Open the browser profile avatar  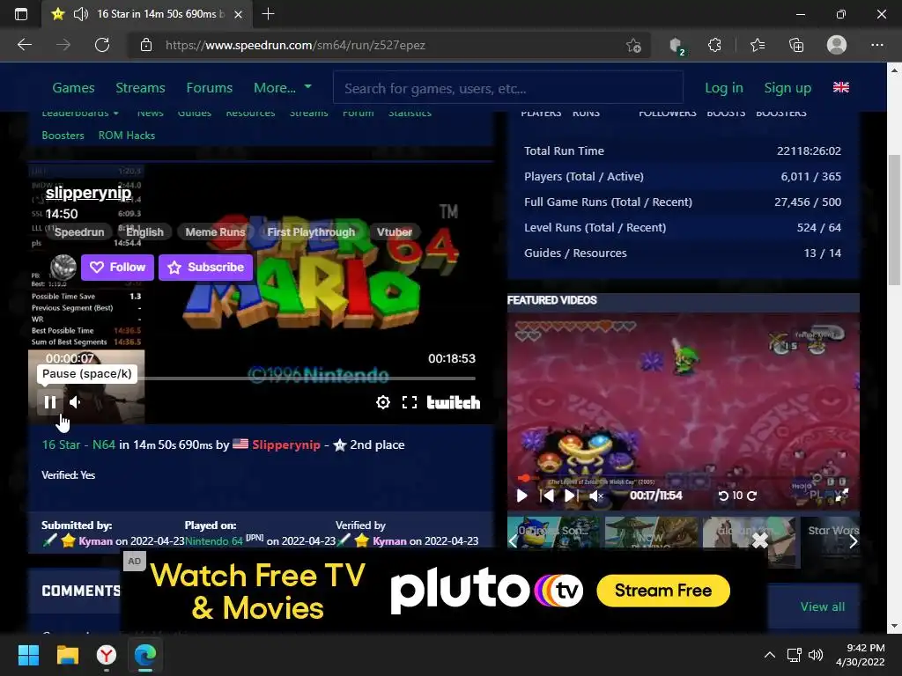pos(837,45)
